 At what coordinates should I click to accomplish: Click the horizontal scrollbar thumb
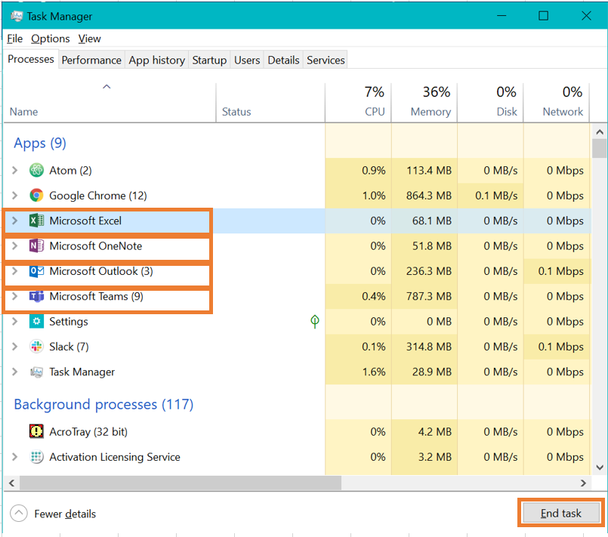181,483
